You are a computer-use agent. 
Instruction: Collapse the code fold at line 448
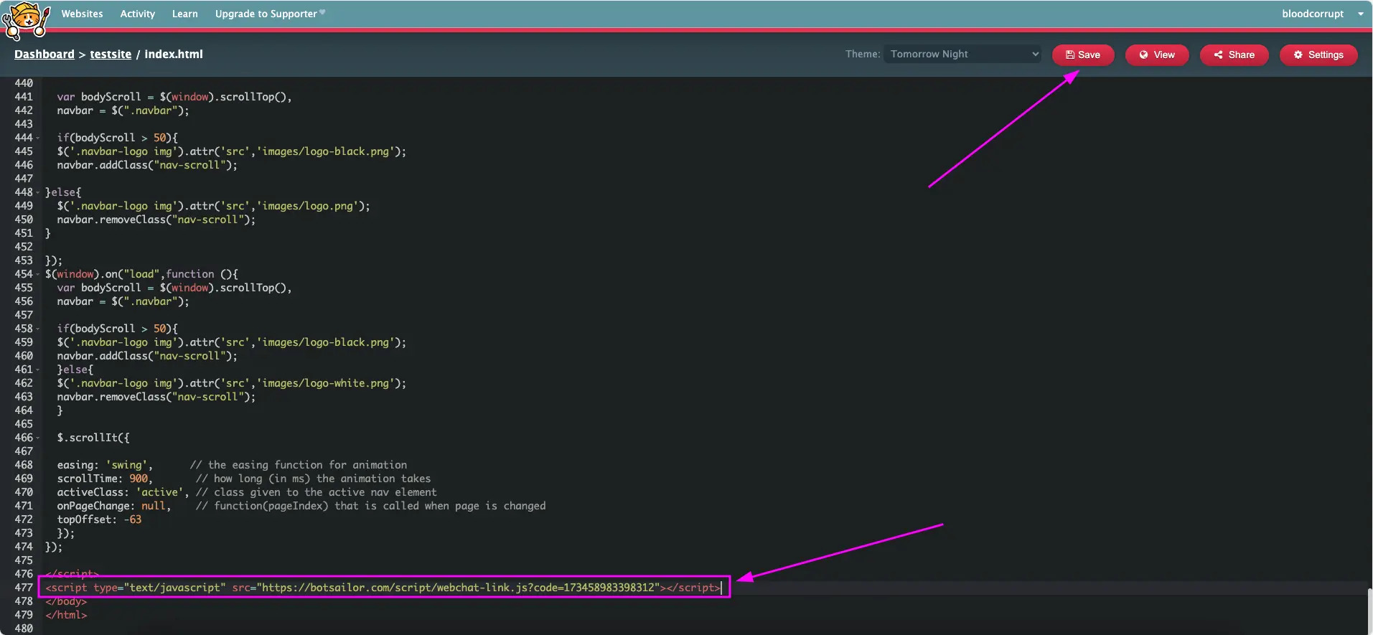pos(37,192)
